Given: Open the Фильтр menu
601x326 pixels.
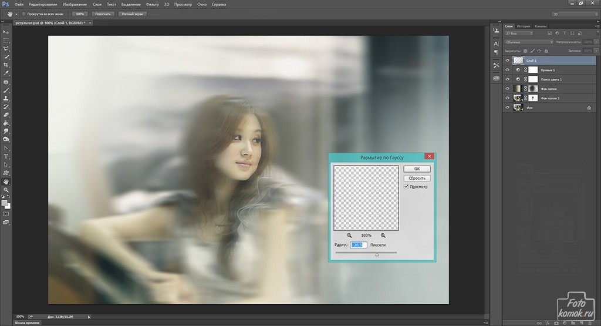Looking at the screenshot, I should [x=152, y=4].
